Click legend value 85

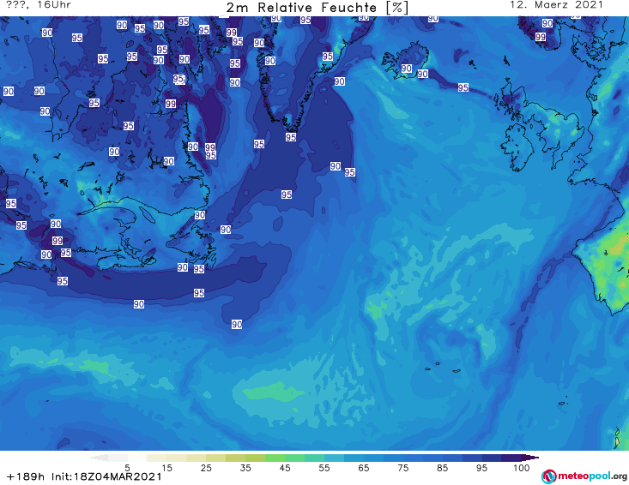pos(443,468)
